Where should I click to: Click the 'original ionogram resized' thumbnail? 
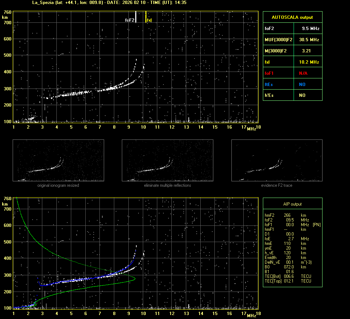(x=58, y=160)
